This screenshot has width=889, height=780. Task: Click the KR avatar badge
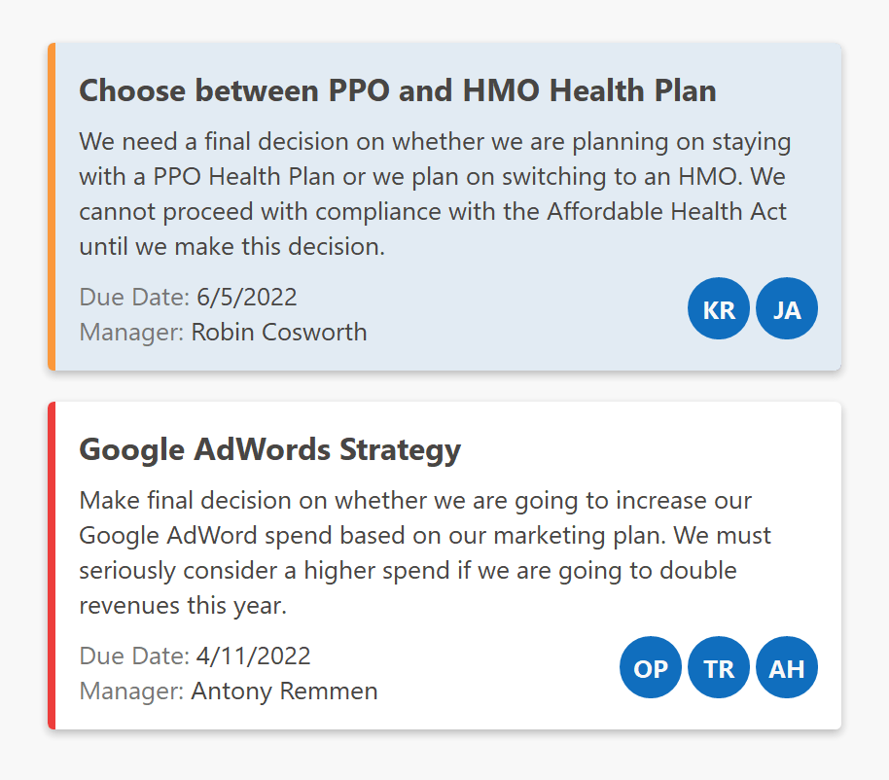click(x=719, y=309)
